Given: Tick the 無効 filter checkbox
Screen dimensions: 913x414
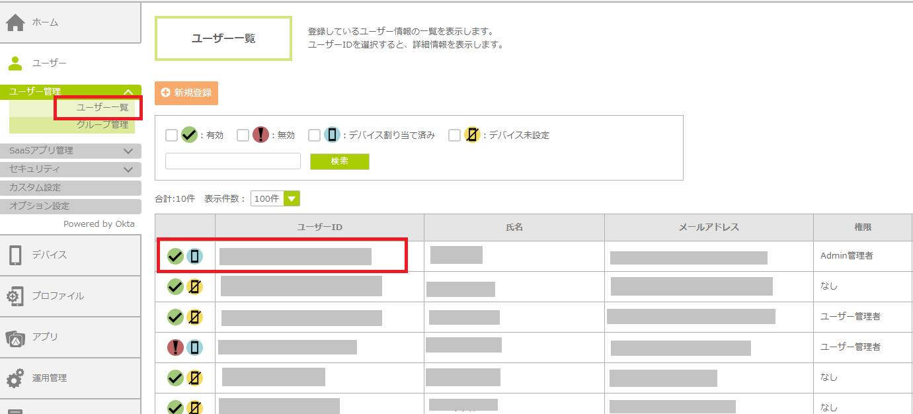Looking at the screenshot, I should pos(243,136).
